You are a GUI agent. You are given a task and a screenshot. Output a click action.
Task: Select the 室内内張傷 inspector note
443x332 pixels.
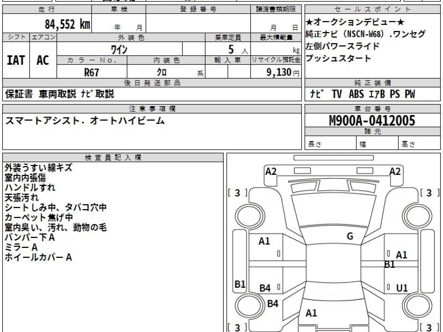(x=25, y=177)
